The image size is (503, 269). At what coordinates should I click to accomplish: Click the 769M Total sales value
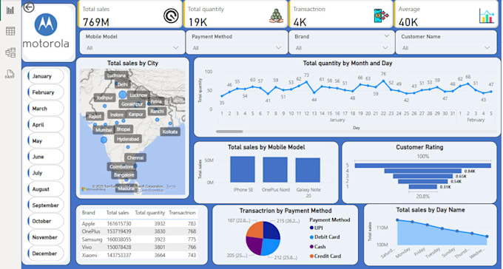click(x=96, y=22)
